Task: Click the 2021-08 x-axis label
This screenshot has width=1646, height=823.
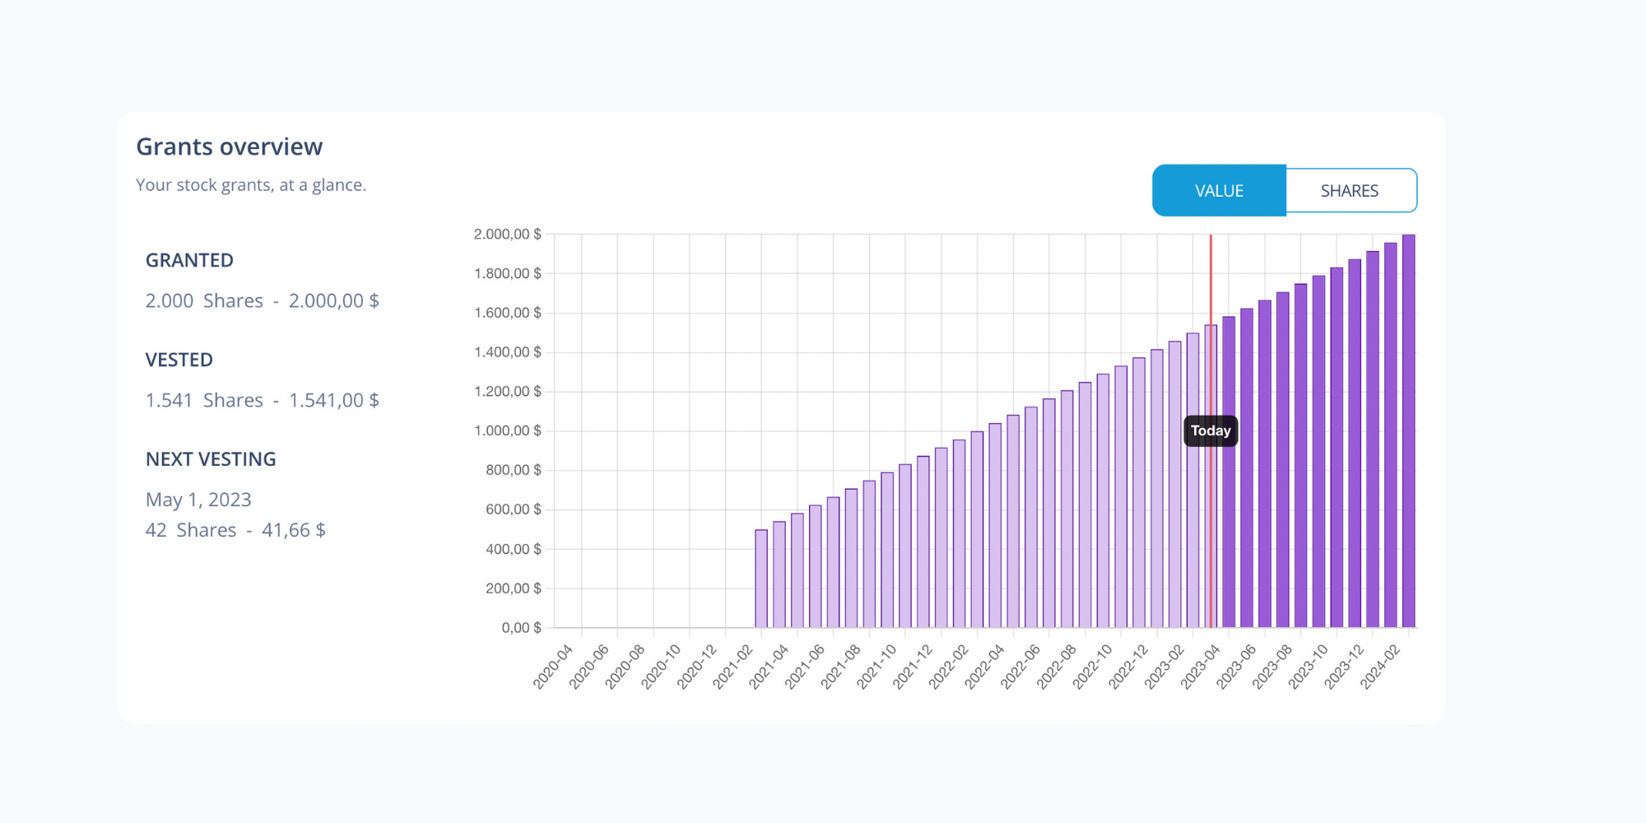Action: tap(840, 667)
